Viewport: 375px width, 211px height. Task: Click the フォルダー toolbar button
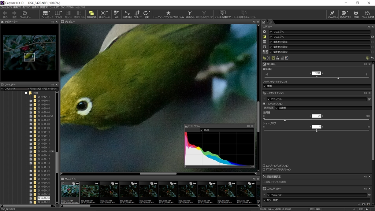point(25,14)
